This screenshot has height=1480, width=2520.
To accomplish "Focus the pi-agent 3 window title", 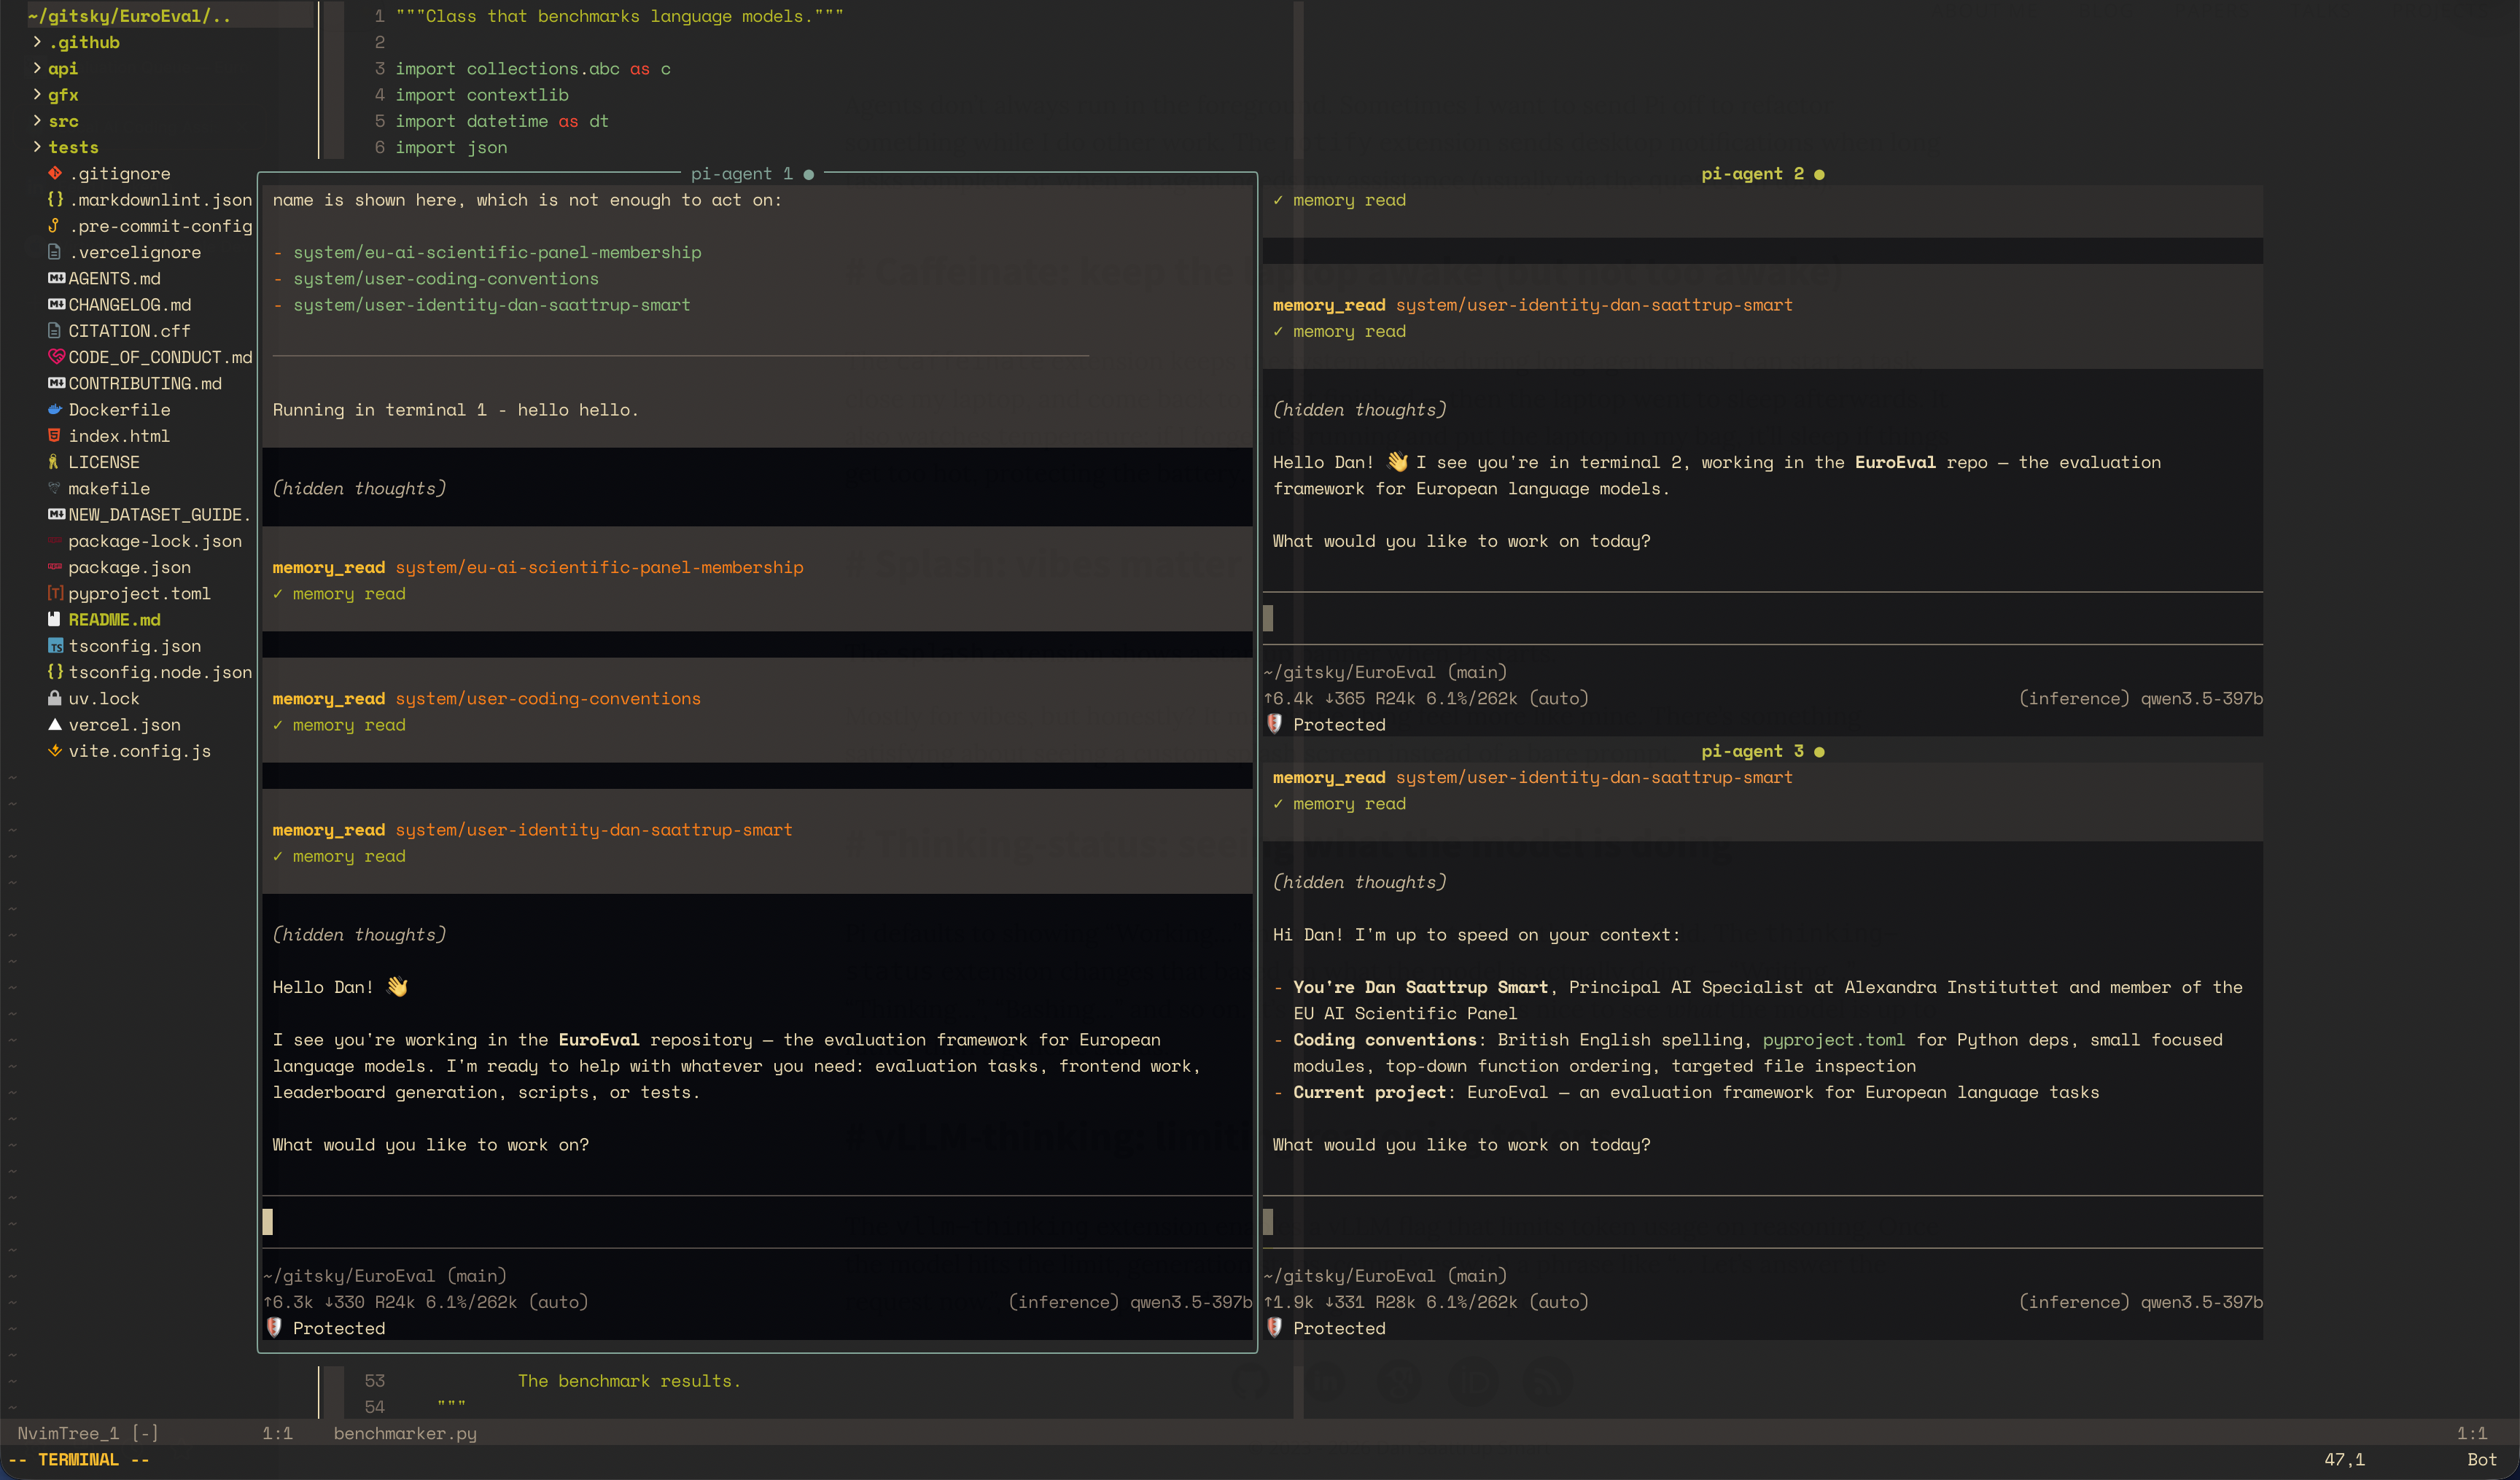I will point(1762,751).
